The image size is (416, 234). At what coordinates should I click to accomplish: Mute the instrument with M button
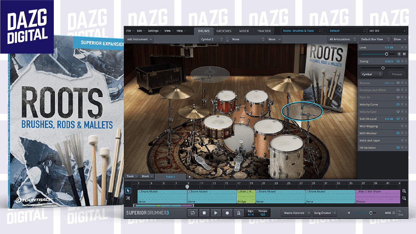point(404,54)
